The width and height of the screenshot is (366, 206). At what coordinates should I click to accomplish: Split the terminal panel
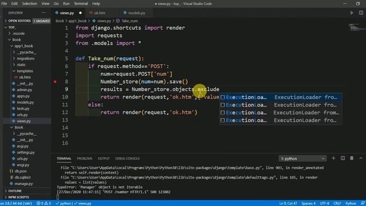[x=343, y=159]
